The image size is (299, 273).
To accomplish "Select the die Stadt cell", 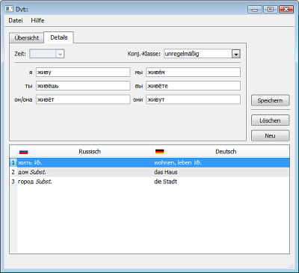I will pyautogui.click(x=221, y=182).
